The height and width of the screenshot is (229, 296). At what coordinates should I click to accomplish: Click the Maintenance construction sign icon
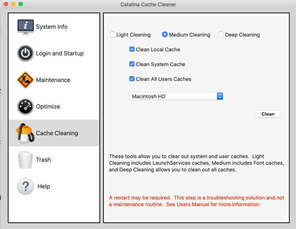tap(25, 80)
